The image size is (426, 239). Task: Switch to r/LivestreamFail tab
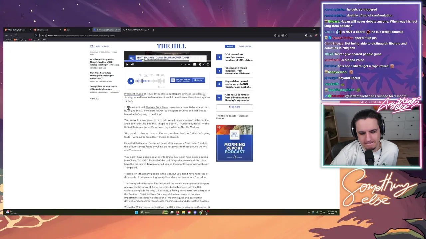click(x=47, y=30)
